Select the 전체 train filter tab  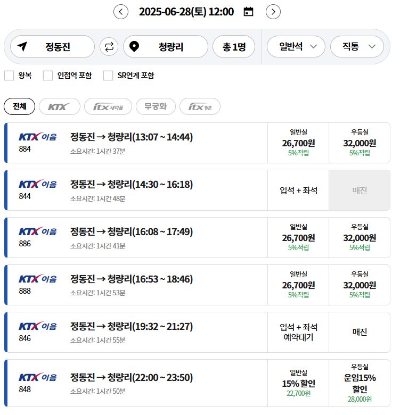[x=20, y=107]
